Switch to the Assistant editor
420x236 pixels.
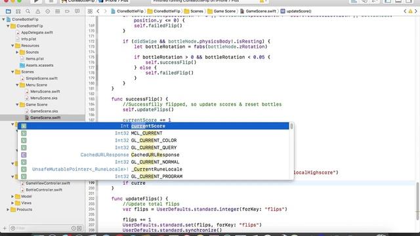tap(364, 1)
